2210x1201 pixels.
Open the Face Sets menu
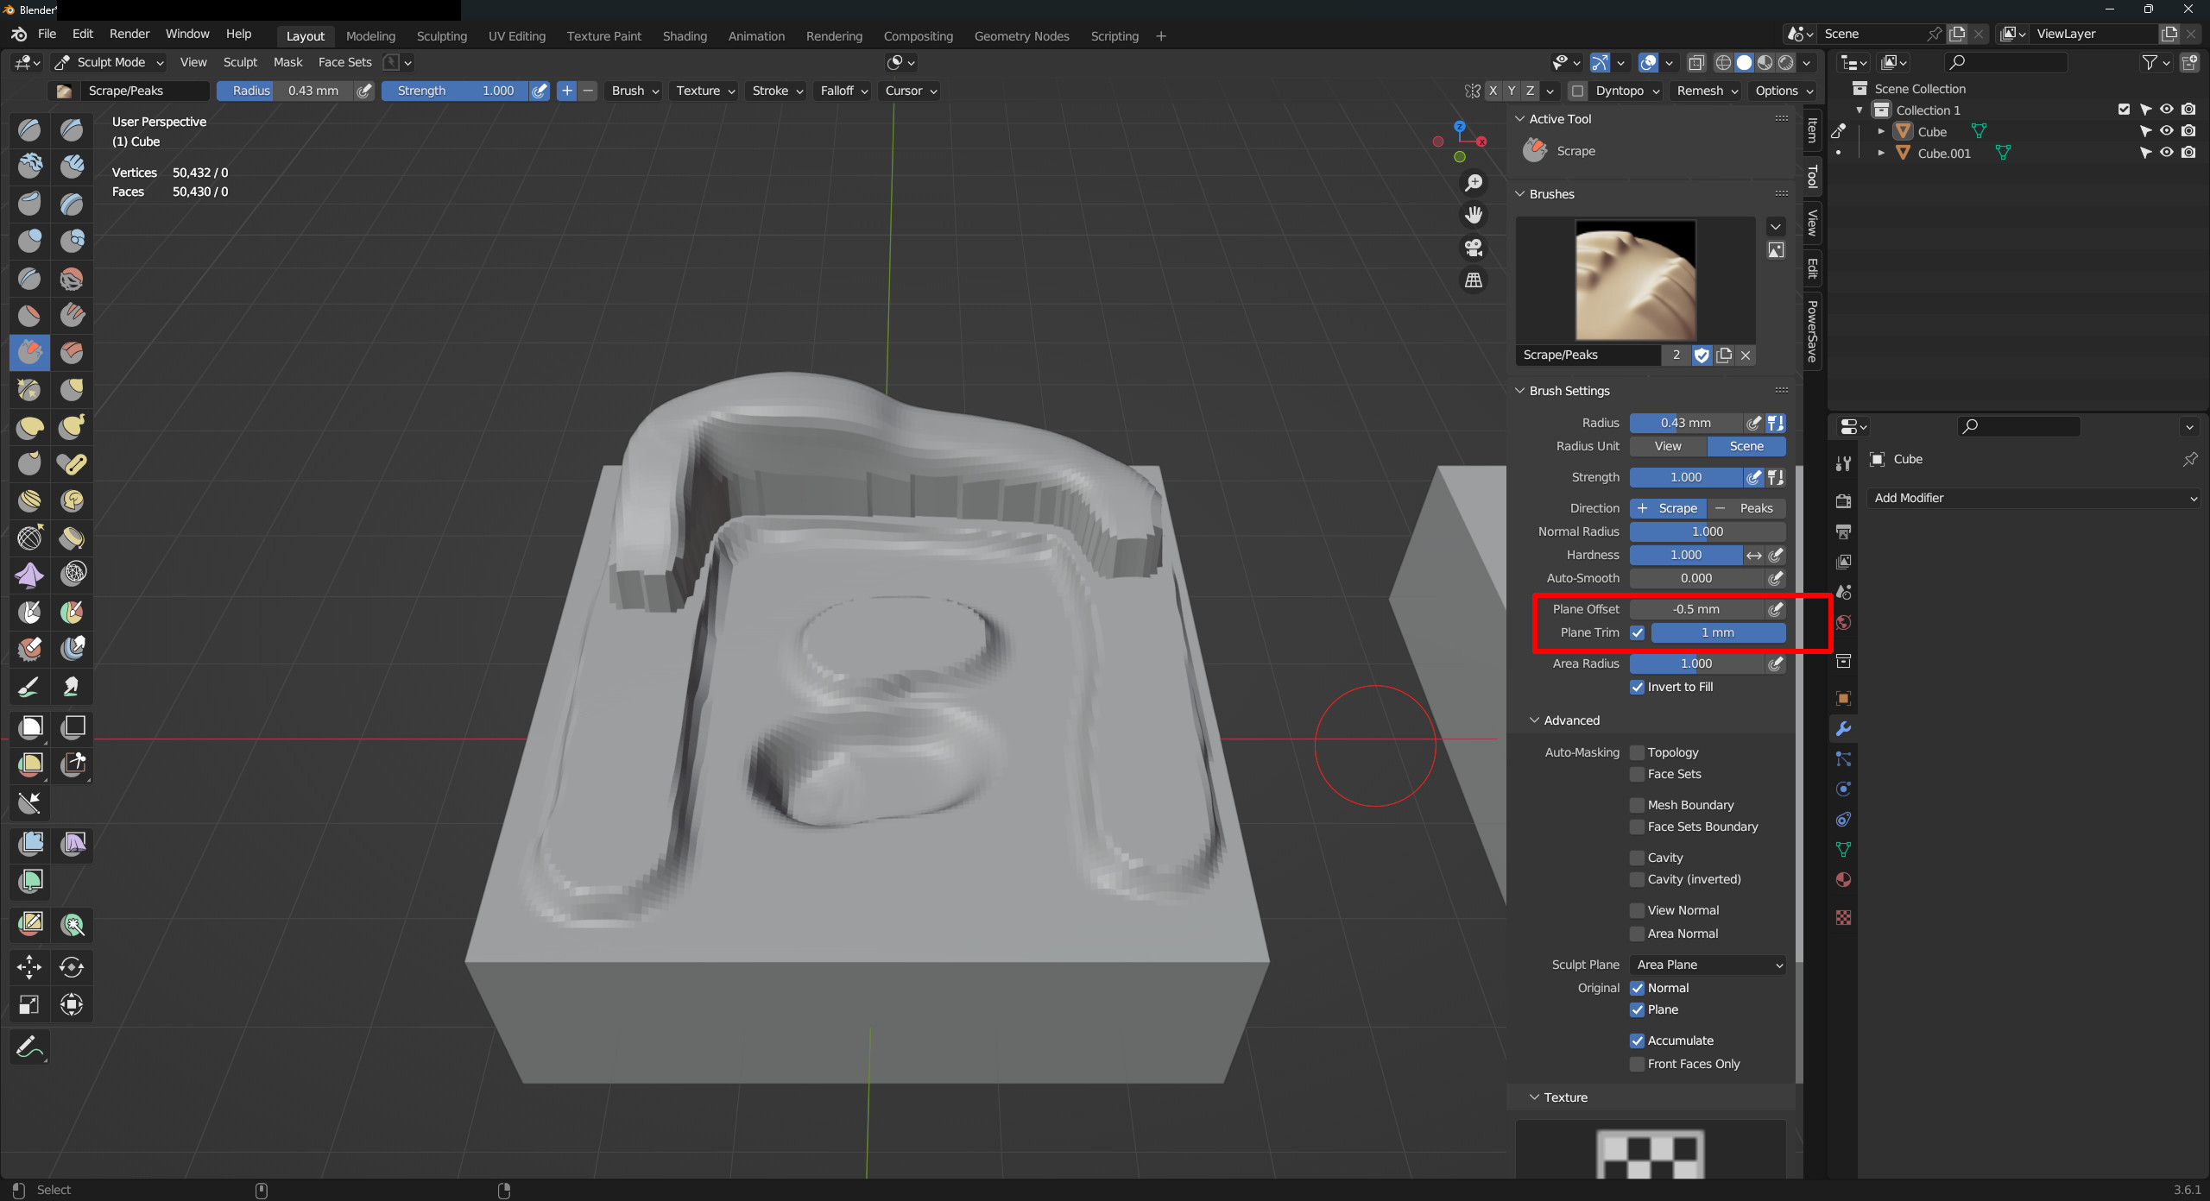point(344,62)
